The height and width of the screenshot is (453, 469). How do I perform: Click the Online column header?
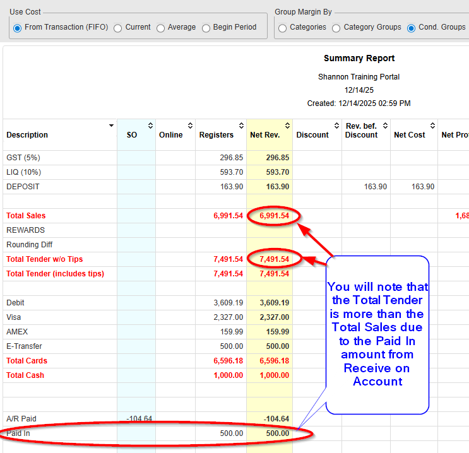171,135
